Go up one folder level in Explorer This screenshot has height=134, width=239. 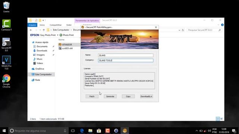(44, 30)
